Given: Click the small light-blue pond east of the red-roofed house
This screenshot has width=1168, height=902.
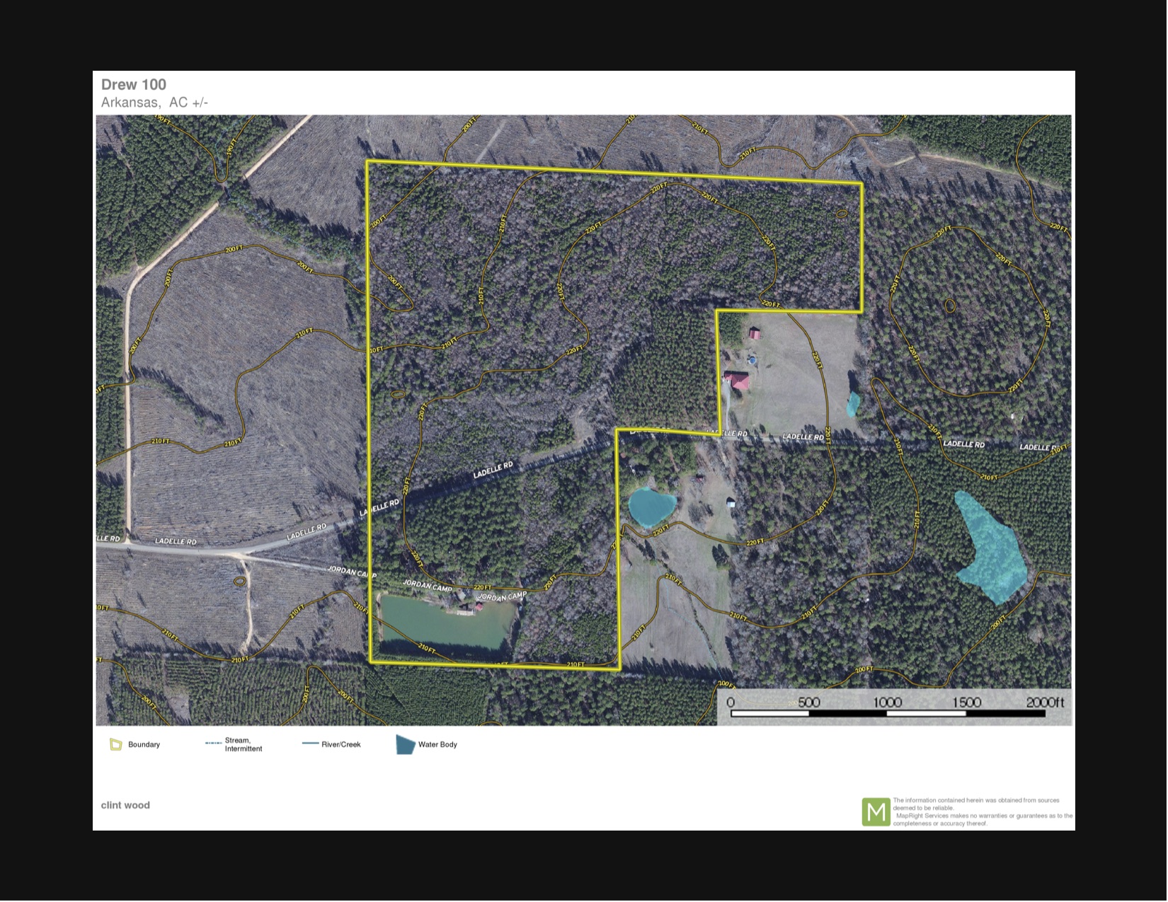Looking at the screenshot, I should (x=854, y=404).
